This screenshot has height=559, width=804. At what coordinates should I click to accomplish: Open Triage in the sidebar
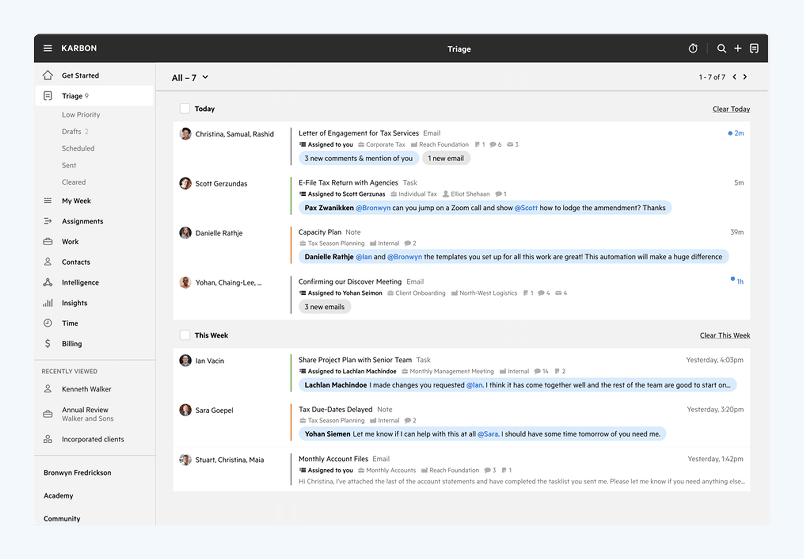[x=94, y=96]
